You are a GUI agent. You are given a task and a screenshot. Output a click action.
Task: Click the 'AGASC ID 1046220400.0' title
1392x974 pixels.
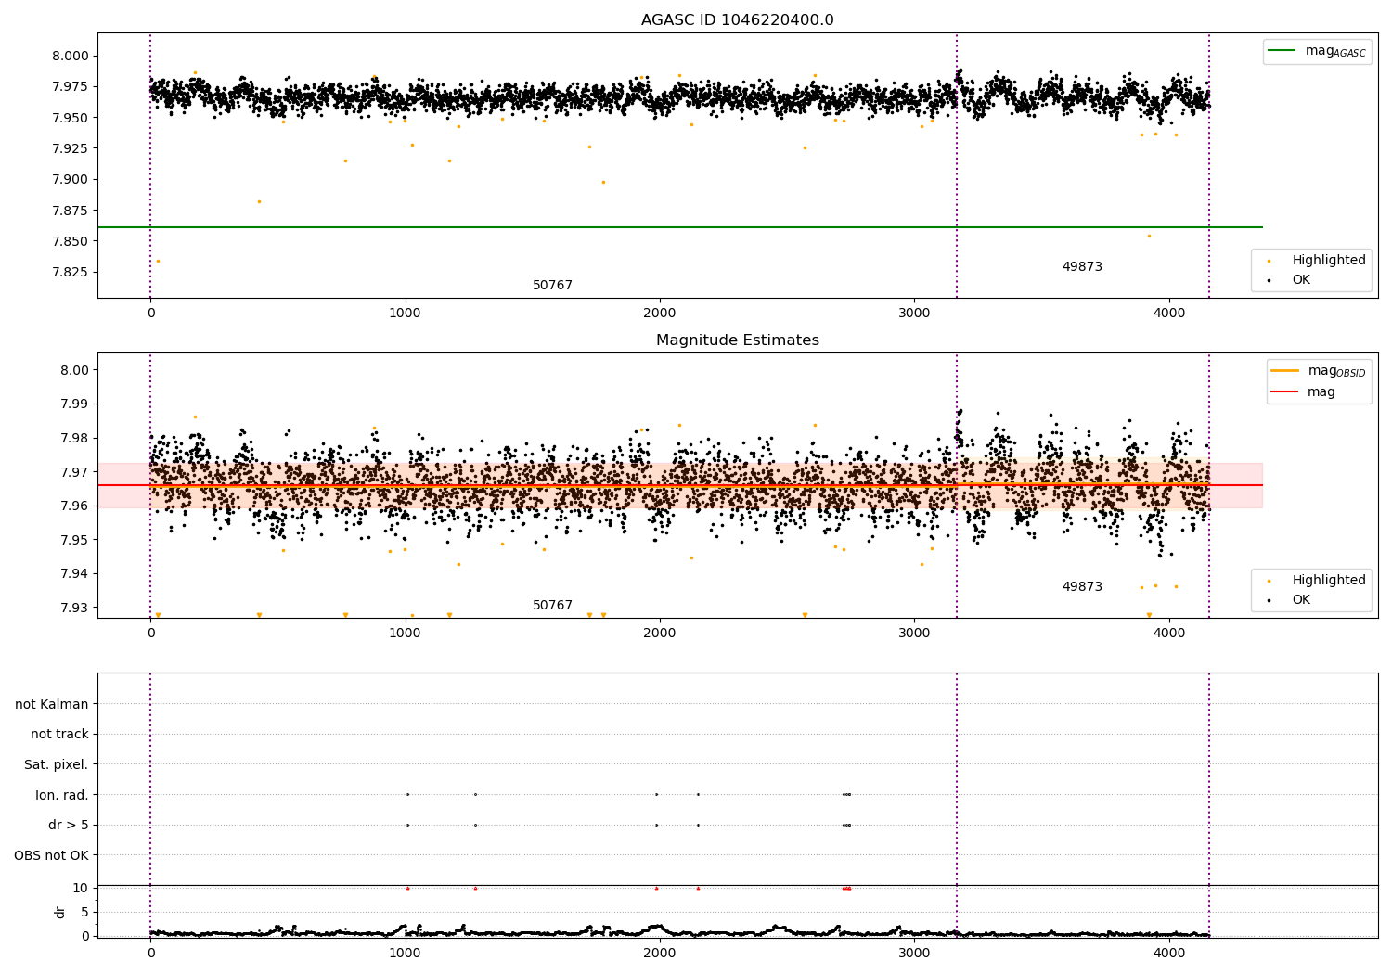[737, 20]
